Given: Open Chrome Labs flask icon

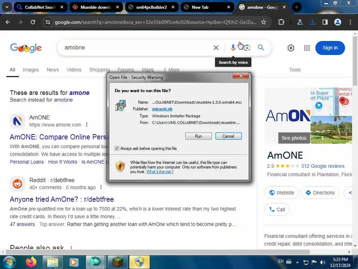Looking at the screenshot, I should point(300,22).
